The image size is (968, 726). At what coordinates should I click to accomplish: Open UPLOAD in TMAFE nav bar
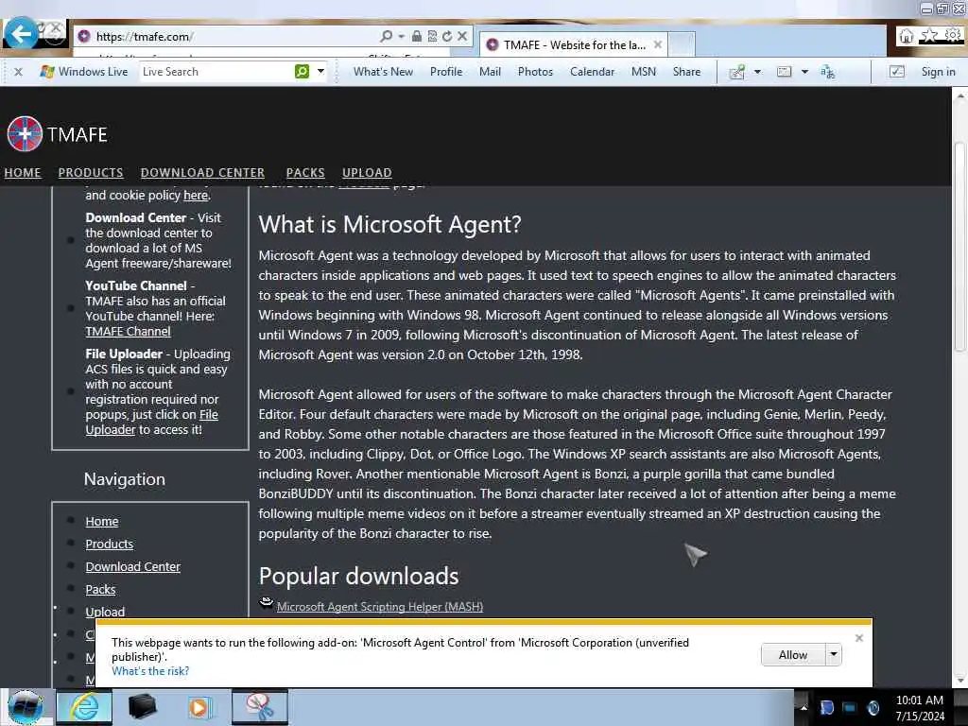pyautogui.click(x=367, y=173)
